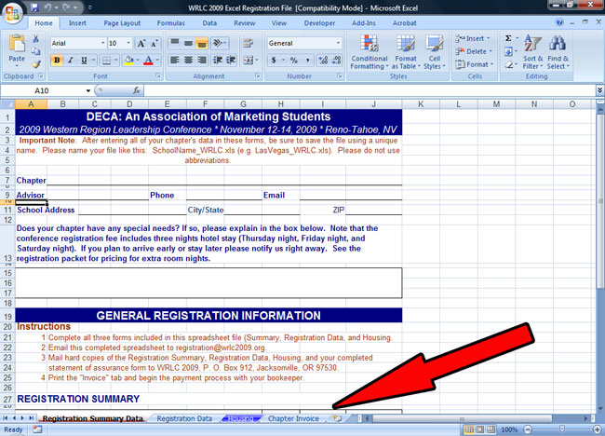The image size is (605, 436).
Task: Click Delete cells button
Action: click(474, 51)
